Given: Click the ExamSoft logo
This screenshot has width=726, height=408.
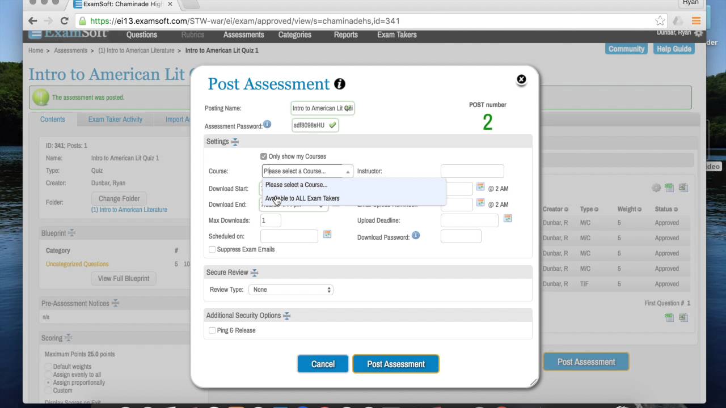Looking at the screenshot, I should [x=69, y=33].
